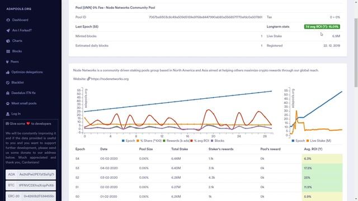This screenshot has height=201, width=358.
Task: Click the Last Epoch (55) heading
Action: pos(87,27)
